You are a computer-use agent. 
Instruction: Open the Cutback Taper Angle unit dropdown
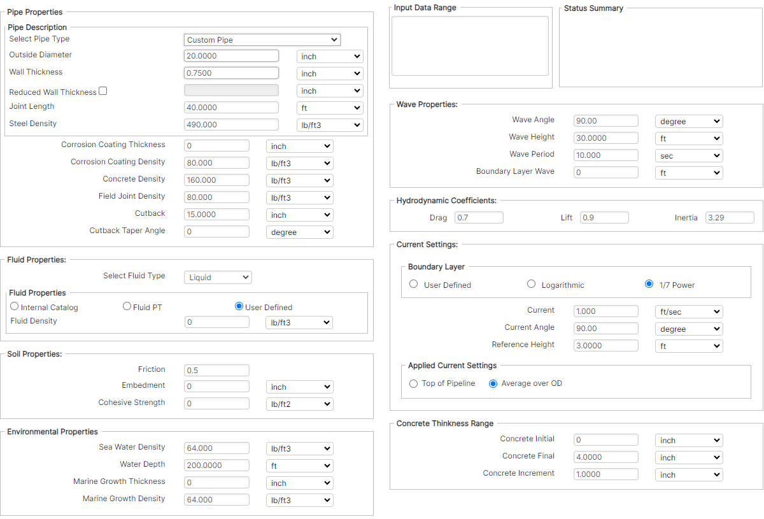(299, 232)
